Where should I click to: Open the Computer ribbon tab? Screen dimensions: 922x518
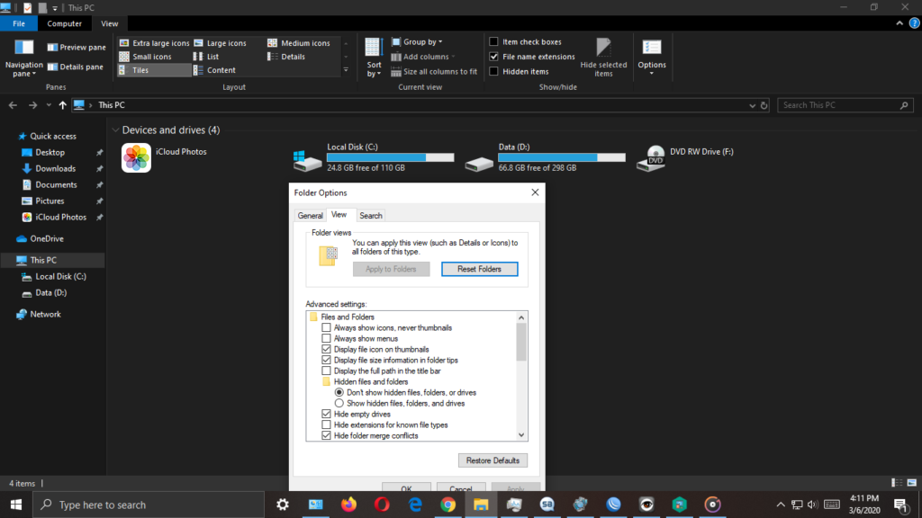click(x=65, y=23)
